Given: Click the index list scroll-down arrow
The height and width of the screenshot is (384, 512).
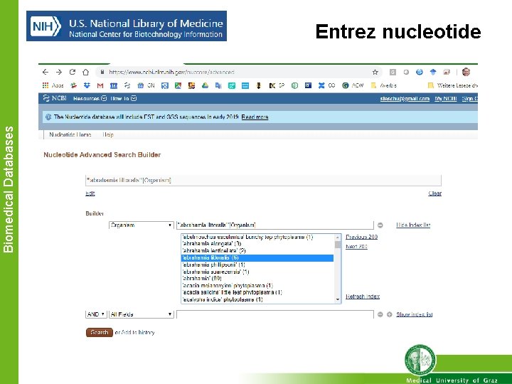Looking at the screenshot, I should coord(338,299).
